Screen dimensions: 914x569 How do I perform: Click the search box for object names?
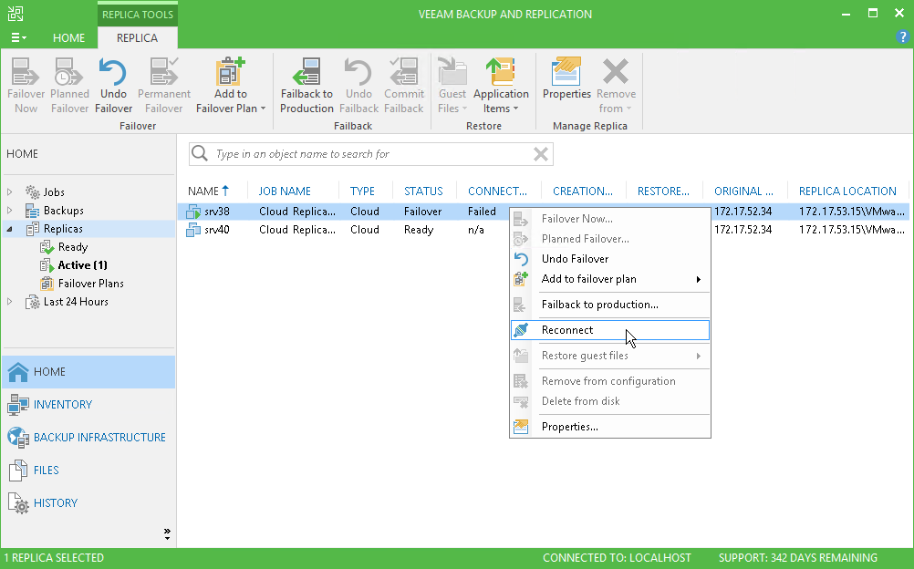370,154
